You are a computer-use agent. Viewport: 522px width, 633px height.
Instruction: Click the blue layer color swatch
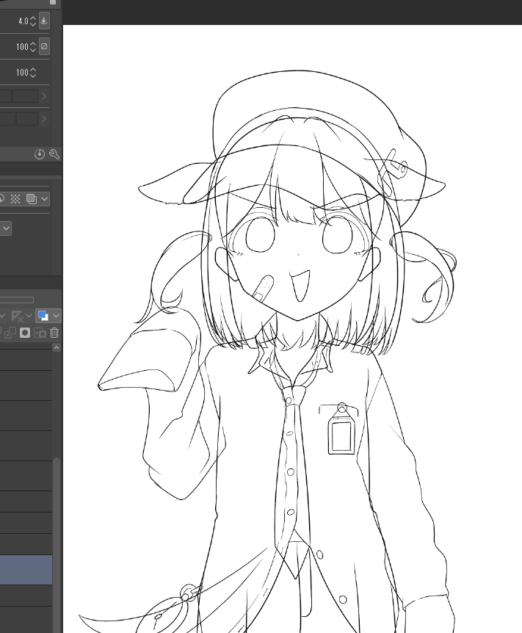pos(43,316)
